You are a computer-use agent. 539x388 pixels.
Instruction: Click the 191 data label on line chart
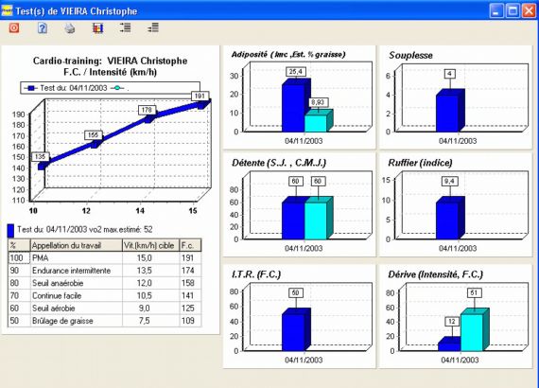tap(200, 96)
